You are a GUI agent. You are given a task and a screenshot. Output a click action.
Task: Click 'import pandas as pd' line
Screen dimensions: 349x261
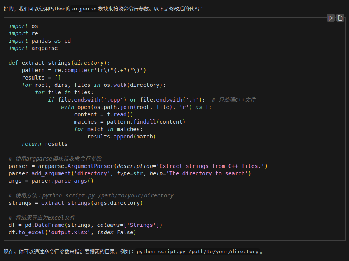click(40, 41)
